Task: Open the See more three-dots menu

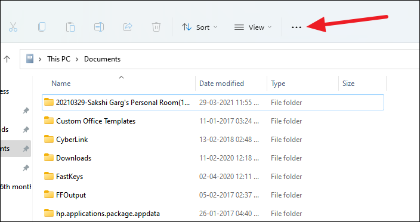Action: pos(297,27)
